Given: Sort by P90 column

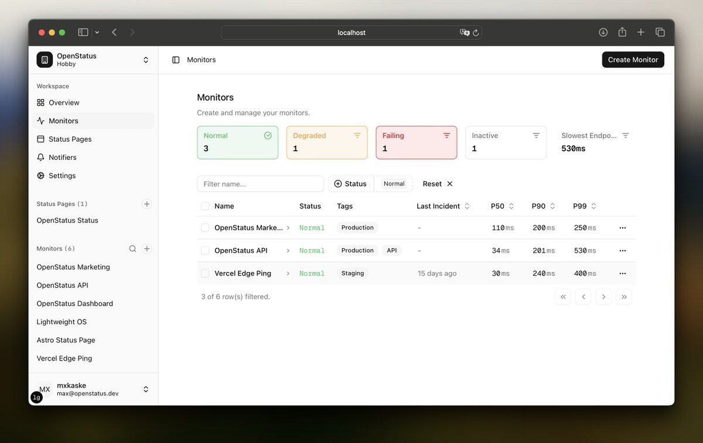Looking at the screenshot, I should pyautogui.click(x=543, y=206).
